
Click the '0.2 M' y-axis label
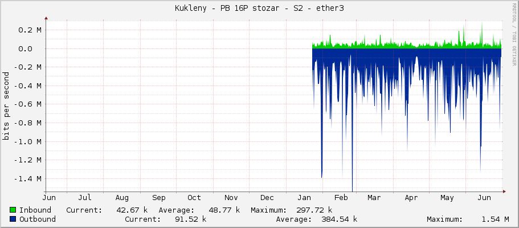pyautogui.click(x=30, y=30)
